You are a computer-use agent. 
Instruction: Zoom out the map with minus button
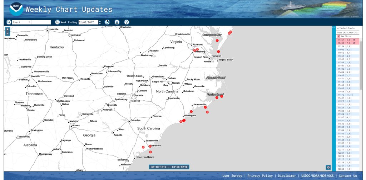pos(8,33)
